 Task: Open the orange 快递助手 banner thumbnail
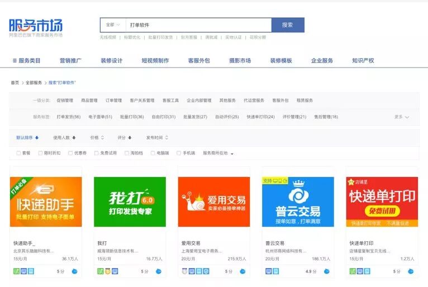[46, 202]
